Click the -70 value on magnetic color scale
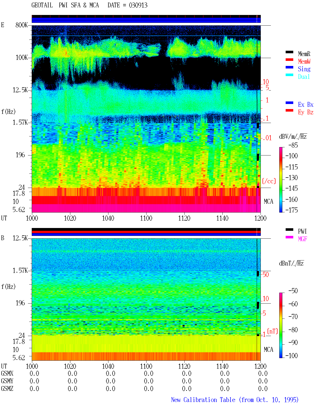Image resolution: width=325 pixels, height=404 pixels. [293, 317]
